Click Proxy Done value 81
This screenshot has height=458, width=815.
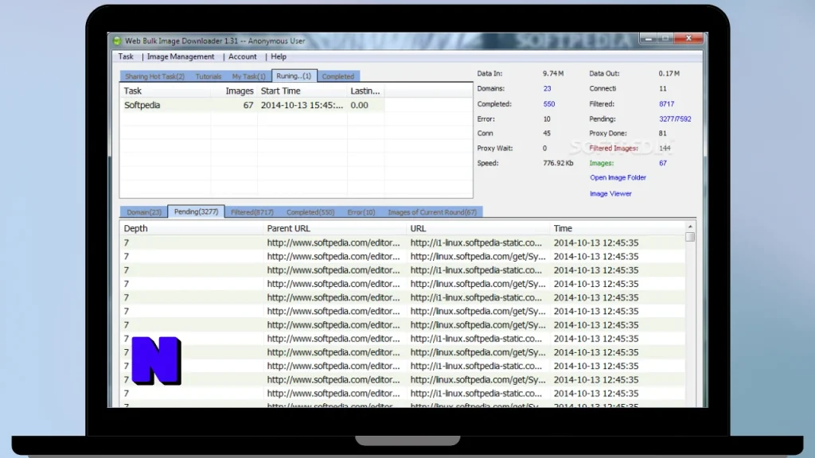click(663, 134)
